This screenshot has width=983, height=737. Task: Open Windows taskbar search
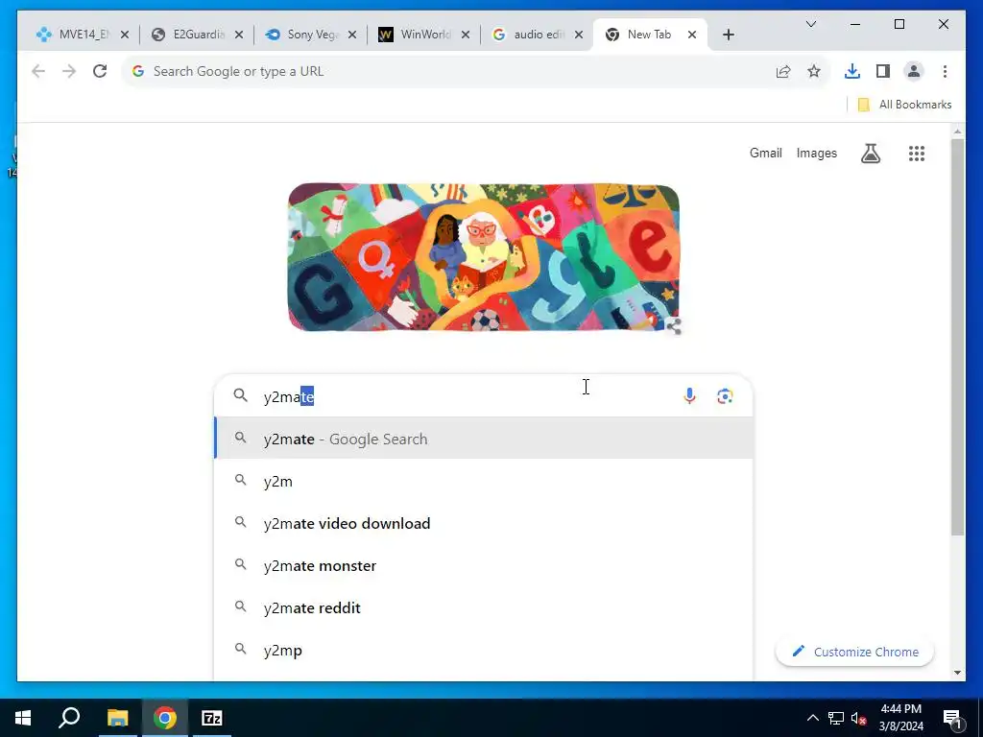[x=69, y=718]
